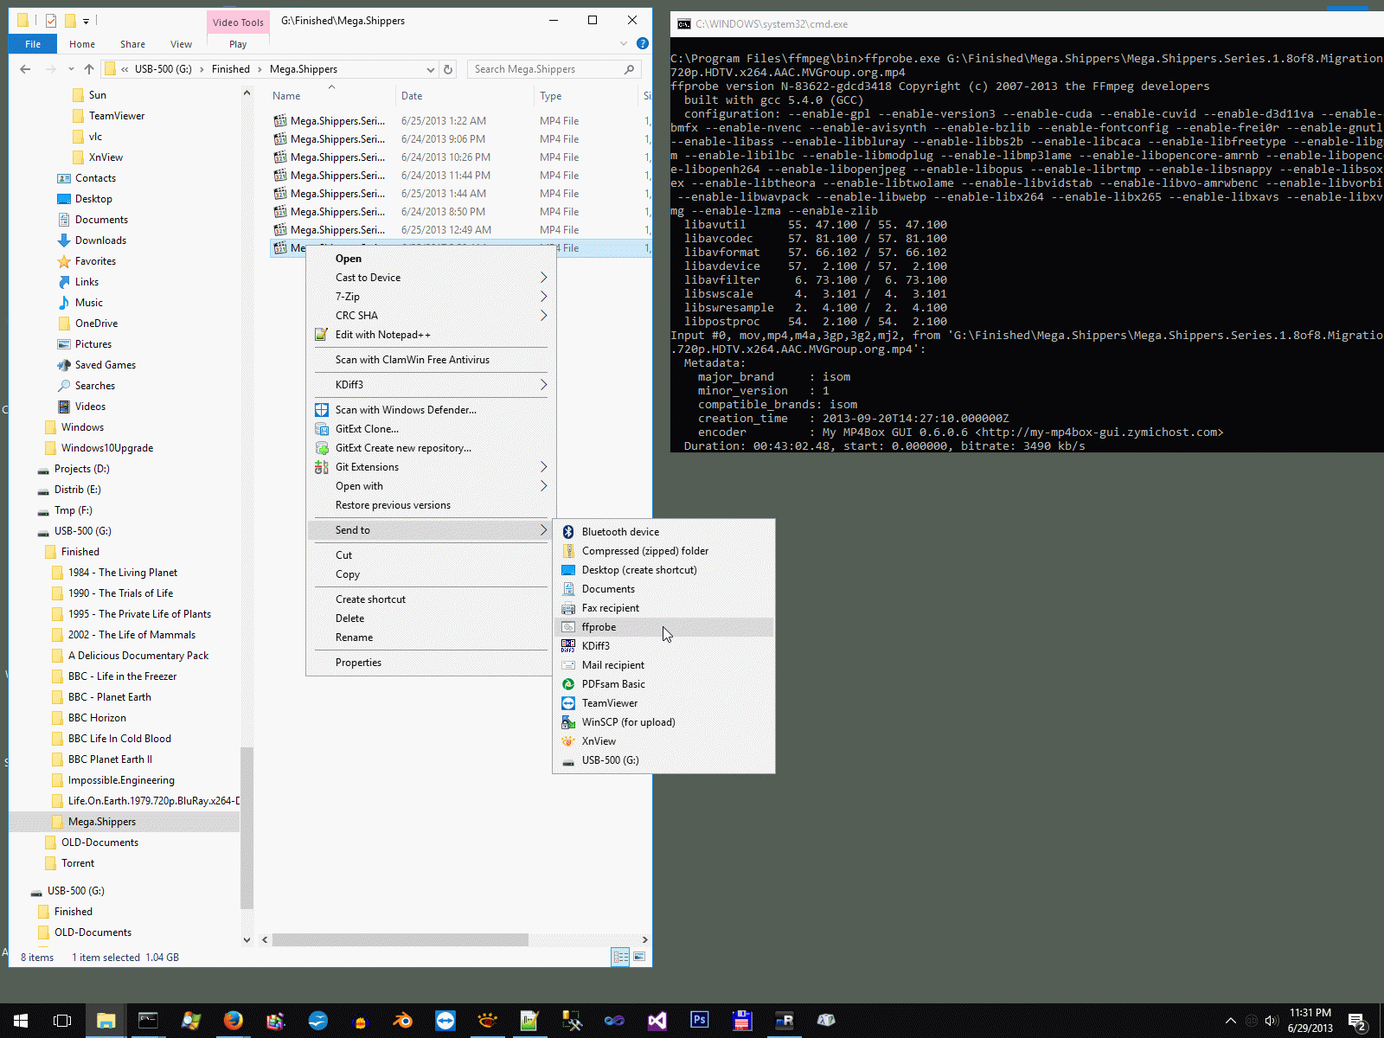This screenshot has height=1038, width=1384.
Task: Choose Scan with Windows Defender
Action: point(431,410)
